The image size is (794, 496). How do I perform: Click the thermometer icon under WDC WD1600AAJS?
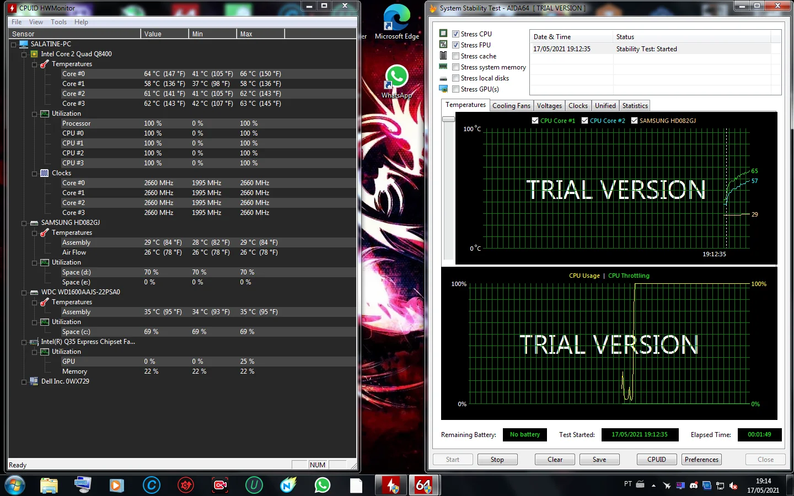(x=45, y=302)
